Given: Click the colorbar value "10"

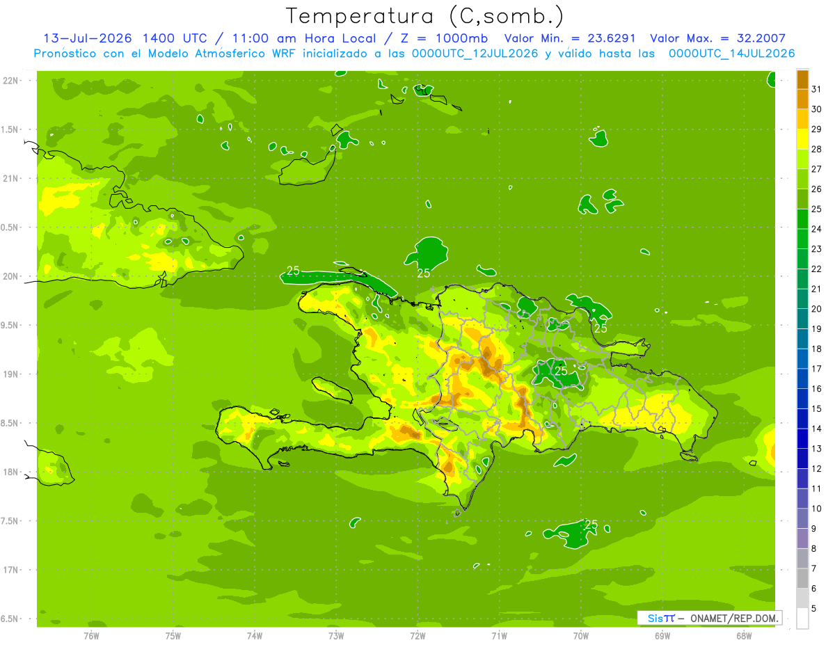Looking at the screenshot, I should [x=817, y=509].
